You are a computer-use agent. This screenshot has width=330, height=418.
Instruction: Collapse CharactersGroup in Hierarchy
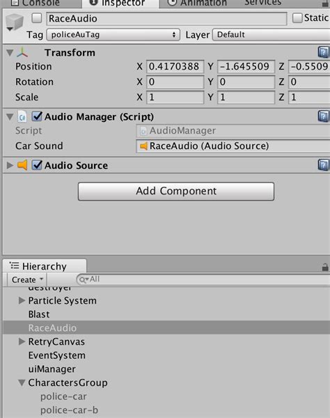point(22,382)
